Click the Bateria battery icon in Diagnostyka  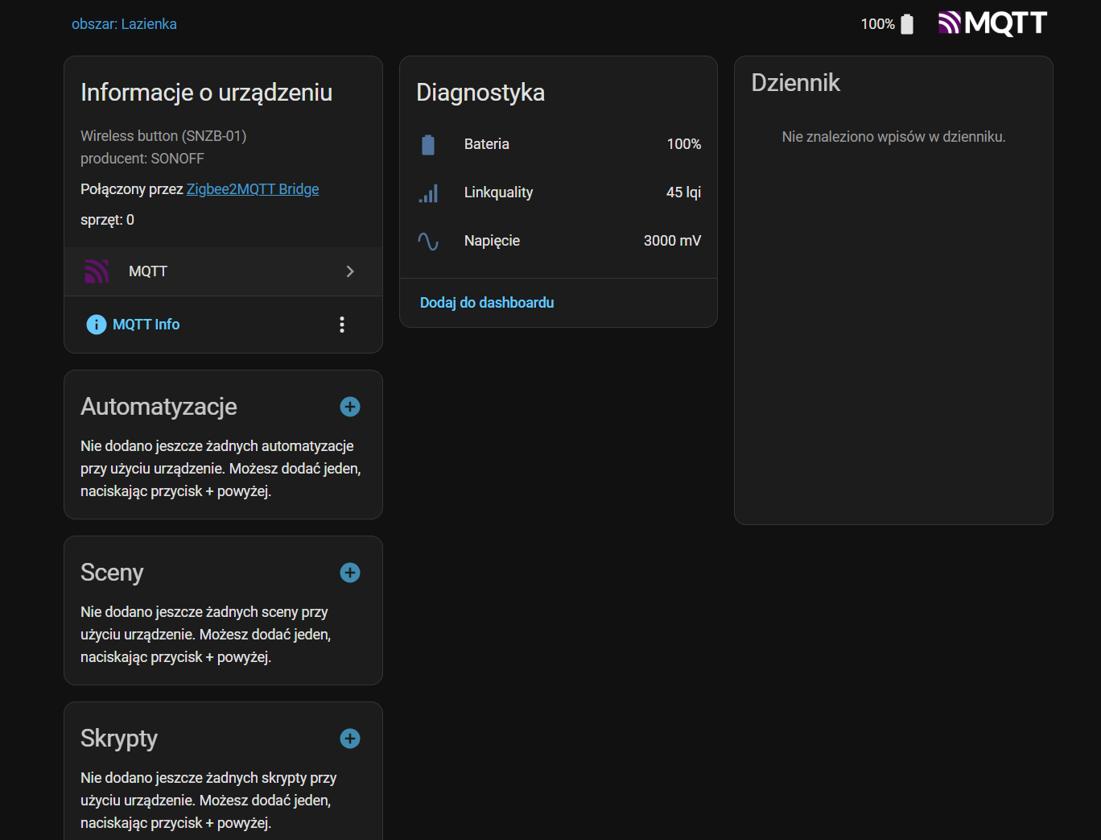coord(428,144)
